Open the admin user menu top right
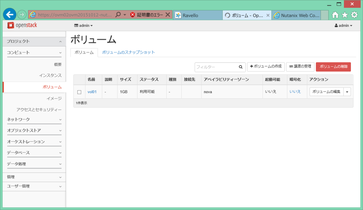Image resolution: width=363 pixels, height=210 pixels. (x=343, y=25)
